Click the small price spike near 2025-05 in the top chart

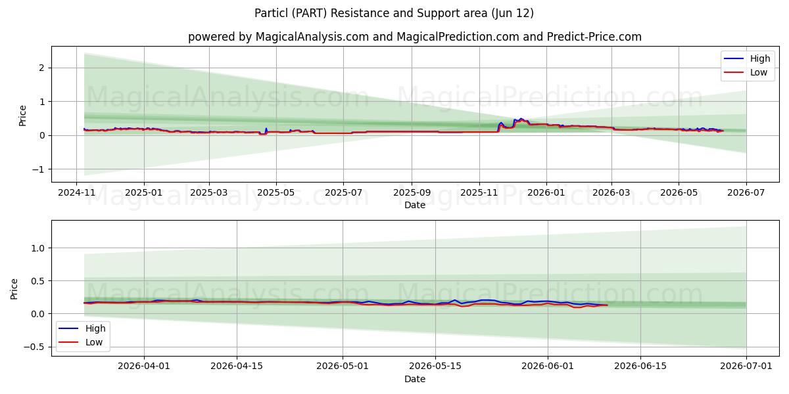tap(266, 129)
